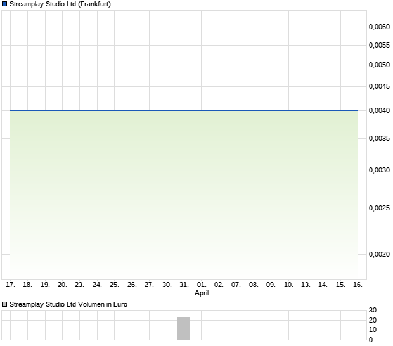The width and height of the screenshot is (393, 346).
Task: Click the '23.' date label
Action: pos(79,285)
